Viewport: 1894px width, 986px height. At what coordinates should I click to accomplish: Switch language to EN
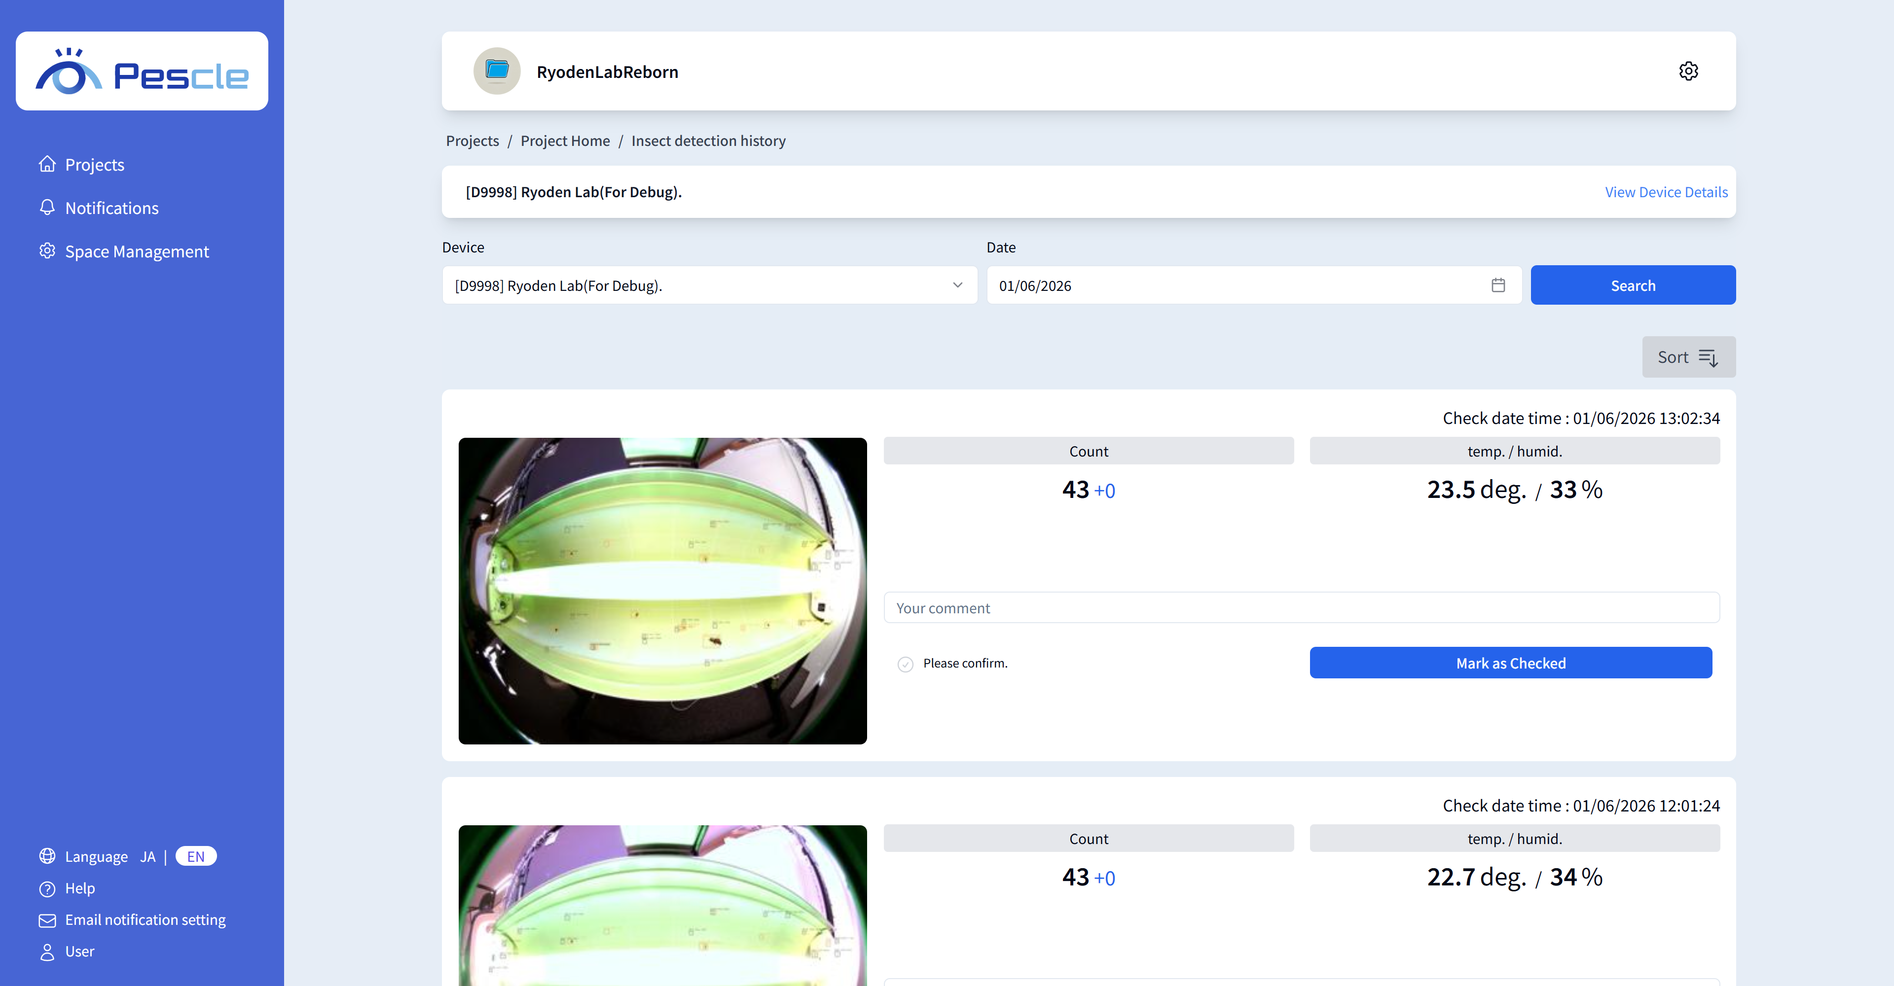pyautogui.click(x=196, y=857)
